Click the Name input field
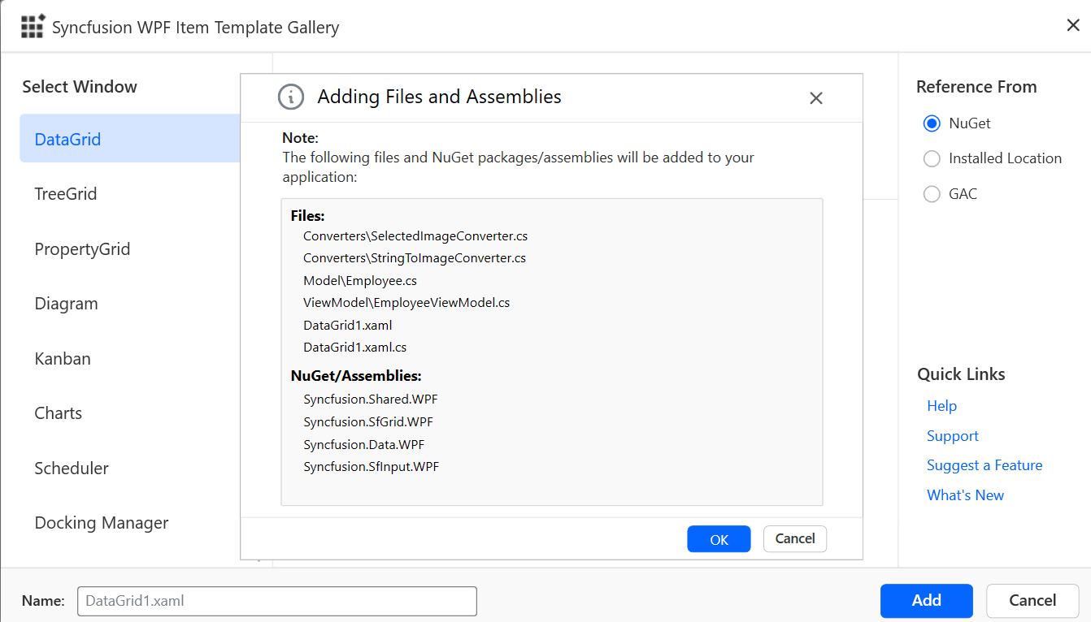 (276, 601)
